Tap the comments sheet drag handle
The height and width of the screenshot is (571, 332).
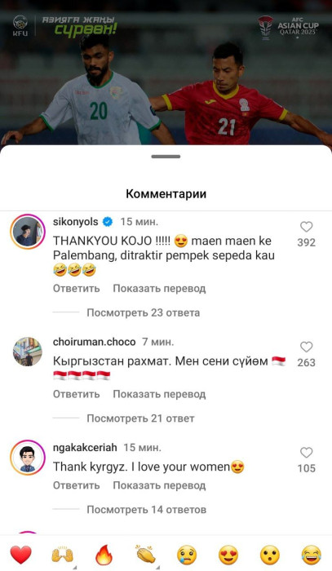(x=166, y=157)
